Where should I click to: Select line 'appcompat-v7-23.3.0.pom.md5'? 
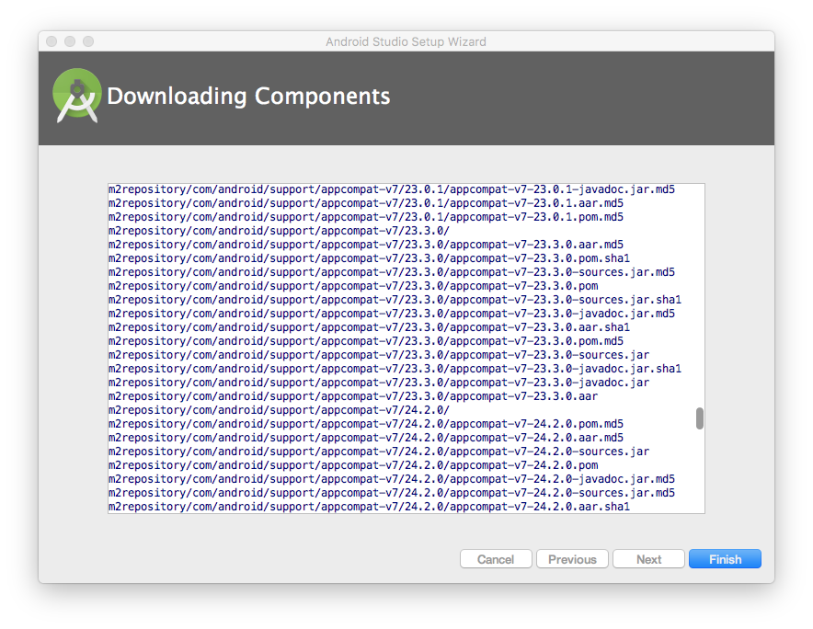[365, 341]
